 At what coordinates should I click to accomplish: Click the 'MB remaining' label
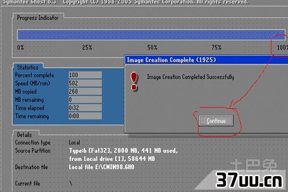(29, 100)
